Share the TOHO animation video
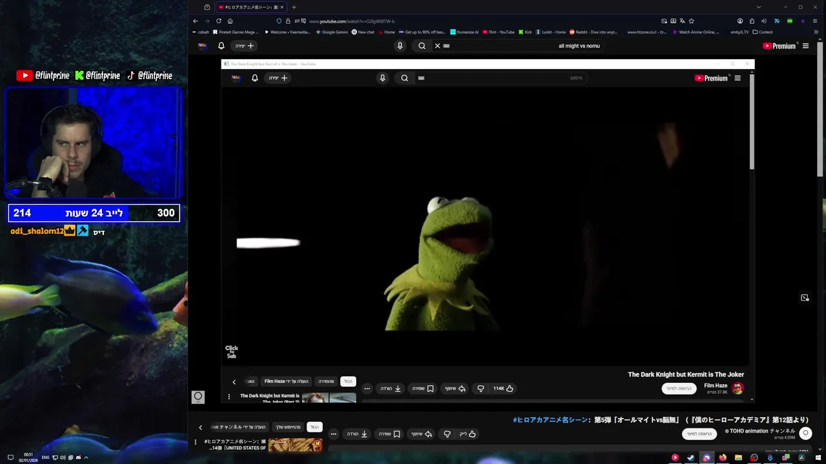This screenshot has height=464, width=826. (421, 434)
